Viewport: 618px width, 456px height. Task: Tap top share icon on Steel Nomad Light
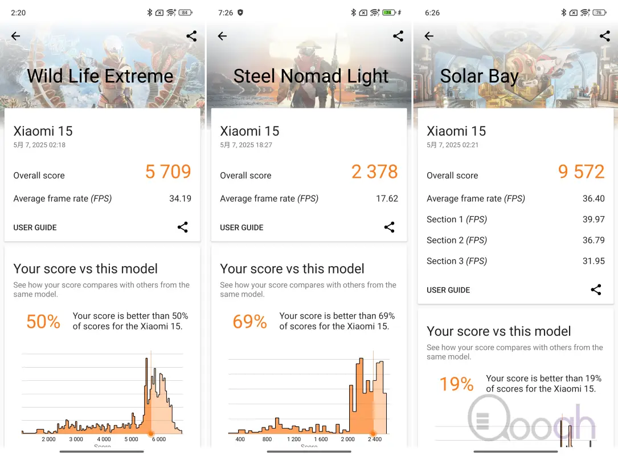tap(398, 36)
